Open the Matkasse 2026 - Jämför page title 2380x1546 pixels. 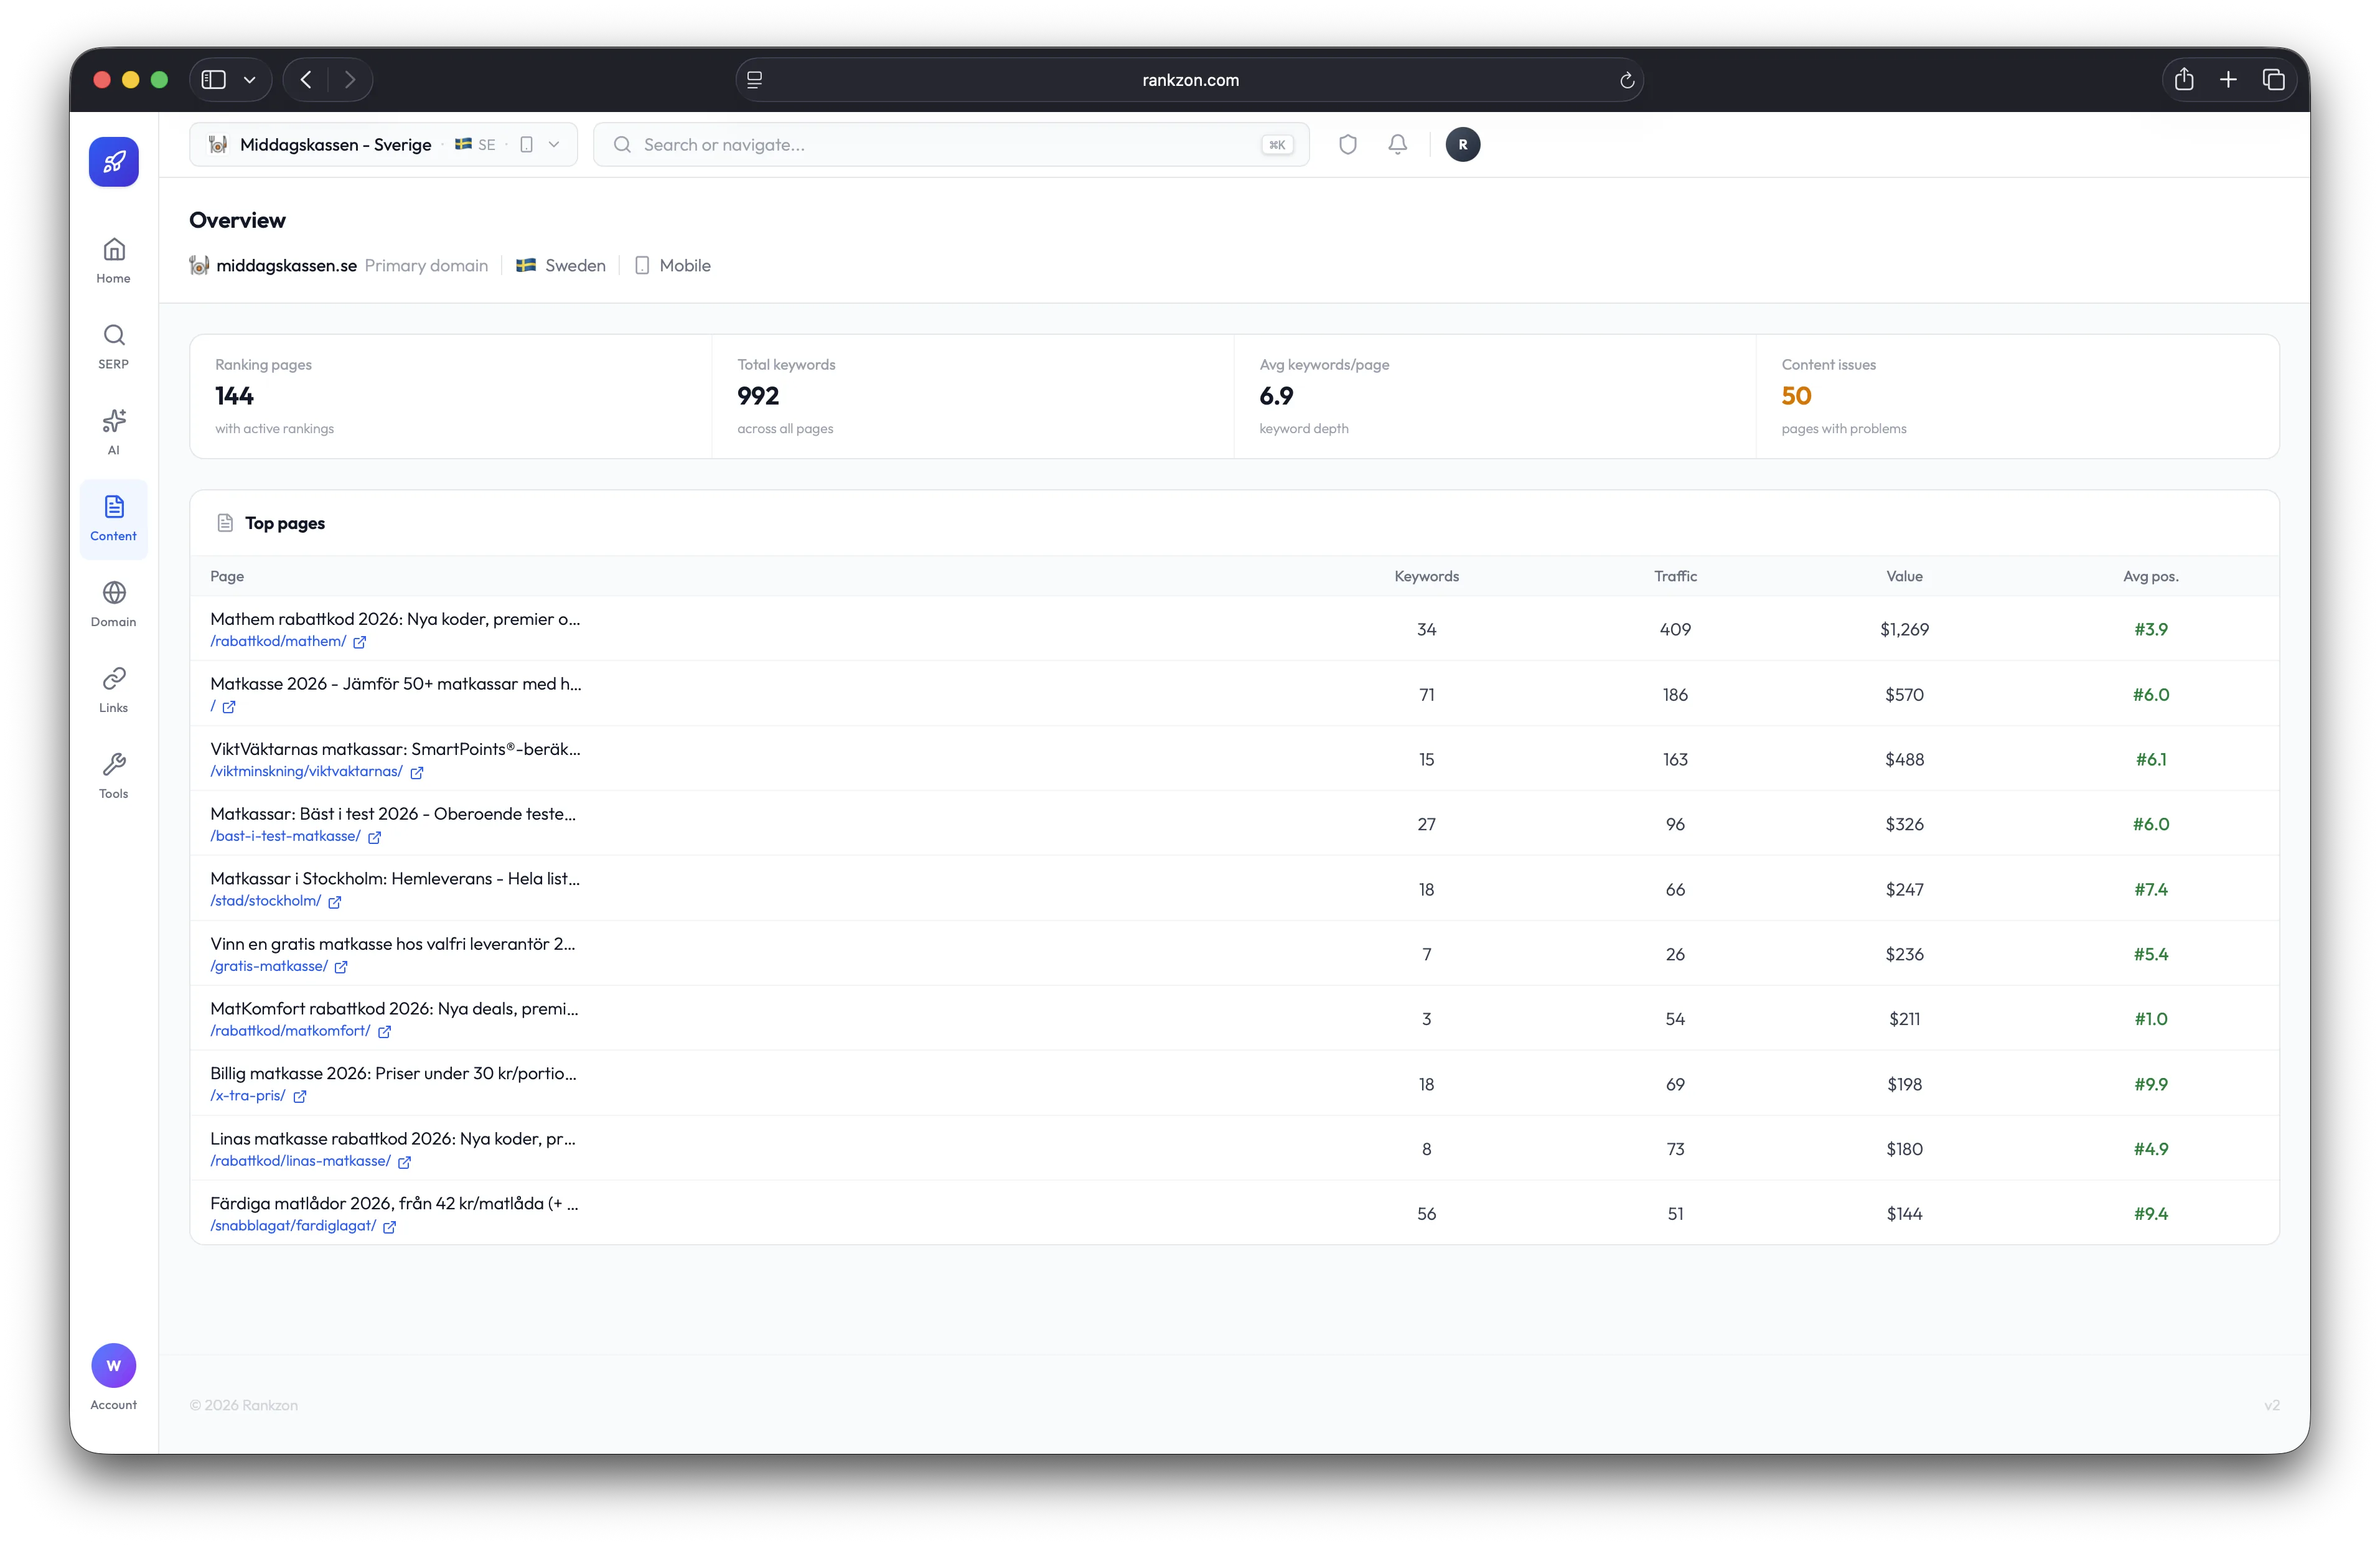point(396,684)
